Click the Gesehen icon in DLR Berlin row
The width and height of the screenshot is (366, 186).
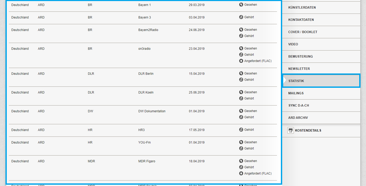241,73
